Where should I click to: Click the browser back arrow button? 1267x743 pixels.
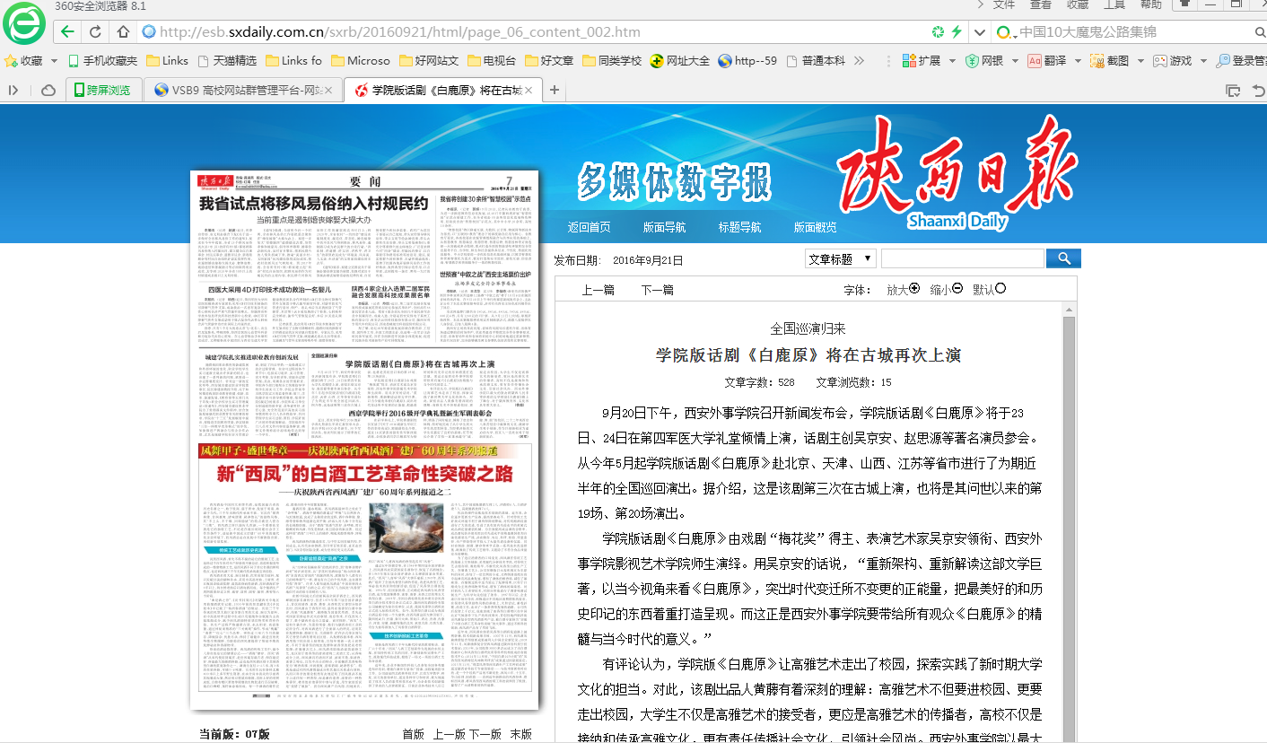[68, 32]
